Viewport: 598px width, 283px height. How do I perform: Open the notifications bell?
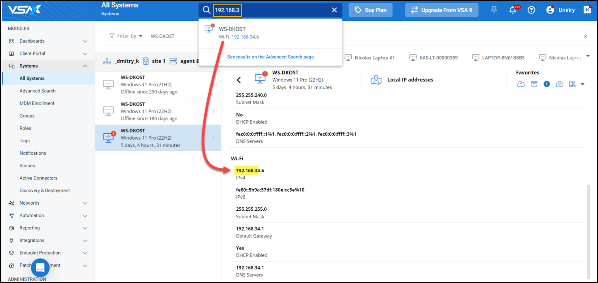[x=513, y=10]
